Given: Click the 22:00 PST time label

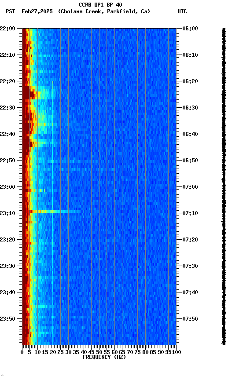Looking at the screenshot, I should point(7,29).
